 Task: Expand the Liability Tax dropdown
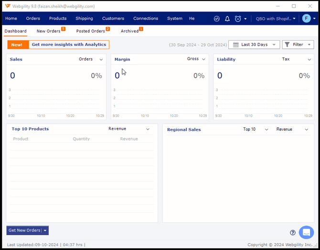309,60
